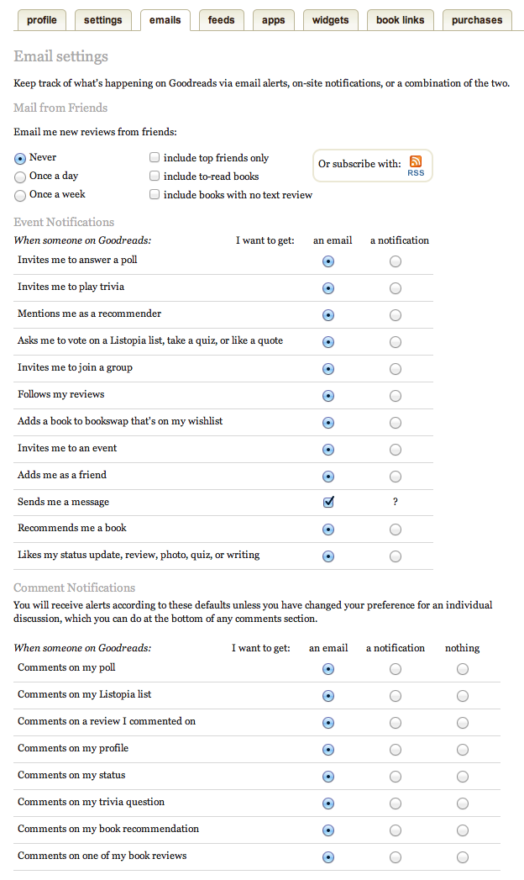Set friend review emails to Never
Image resolution: width=524 pixels, height=880 pixels.
click(19, 157)
